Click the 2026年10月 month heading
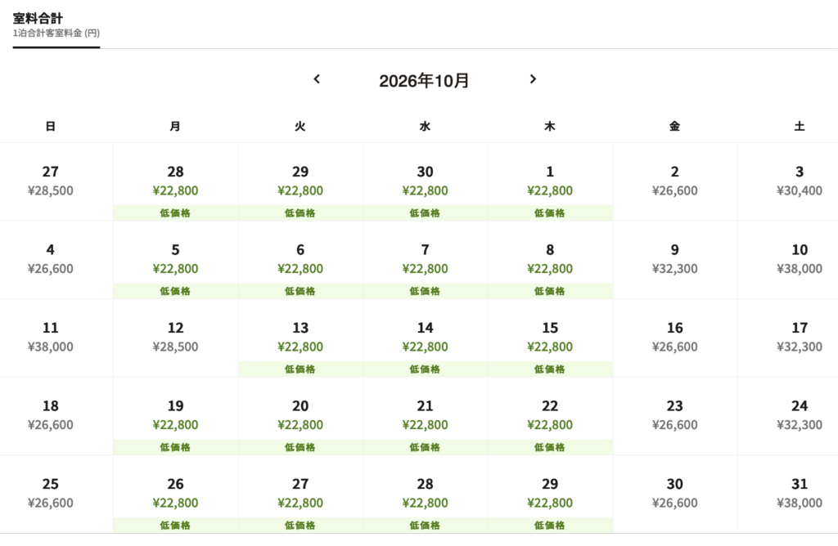 (424, 81)
